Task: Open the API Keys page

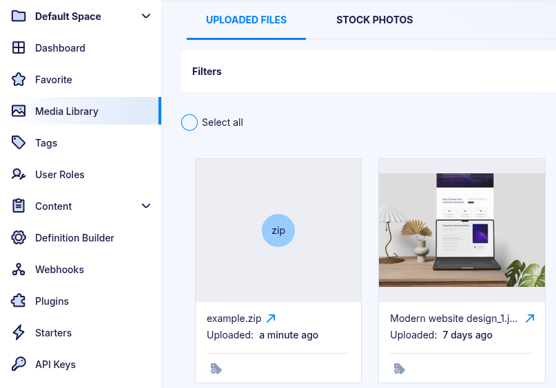Action: [55, 365]
